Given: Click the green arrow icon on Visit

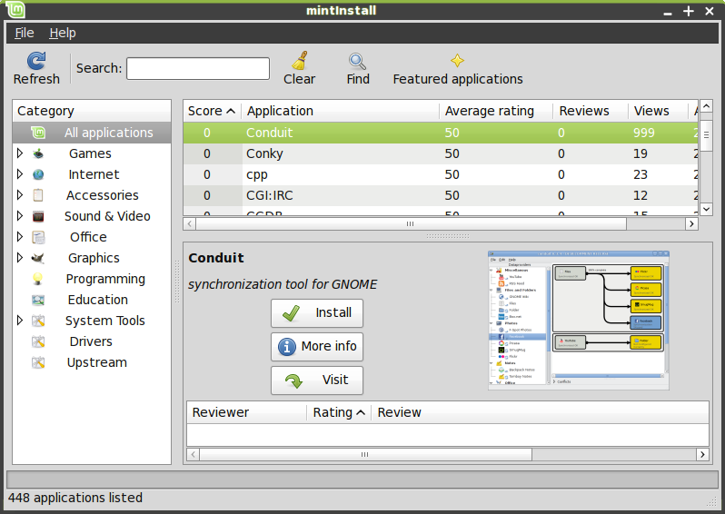Looking at the screenshot, I should [293, 381].
